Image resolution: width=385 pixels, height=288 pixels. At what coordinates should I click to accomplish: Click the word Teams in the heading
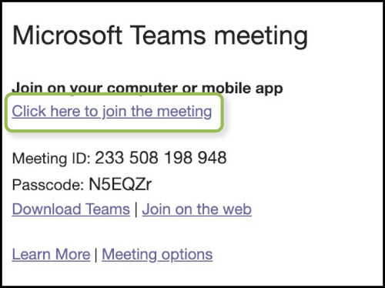tap(169, 35)
